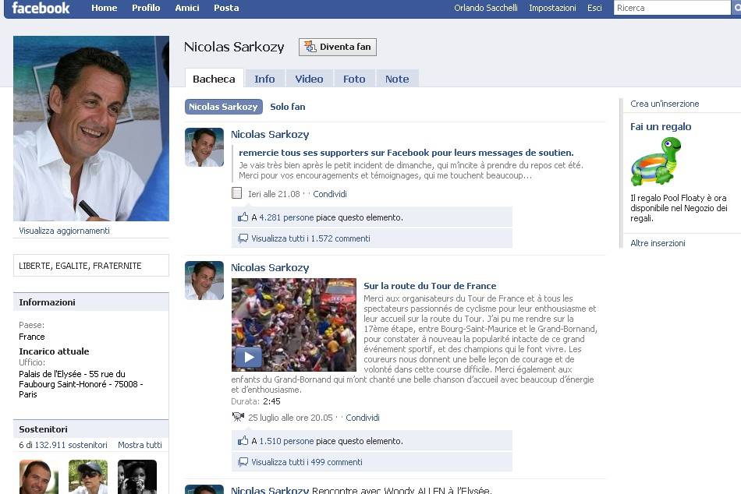Open Posta in the top bar
This screenshot has height=494, width=741.
tap(226, 8)
